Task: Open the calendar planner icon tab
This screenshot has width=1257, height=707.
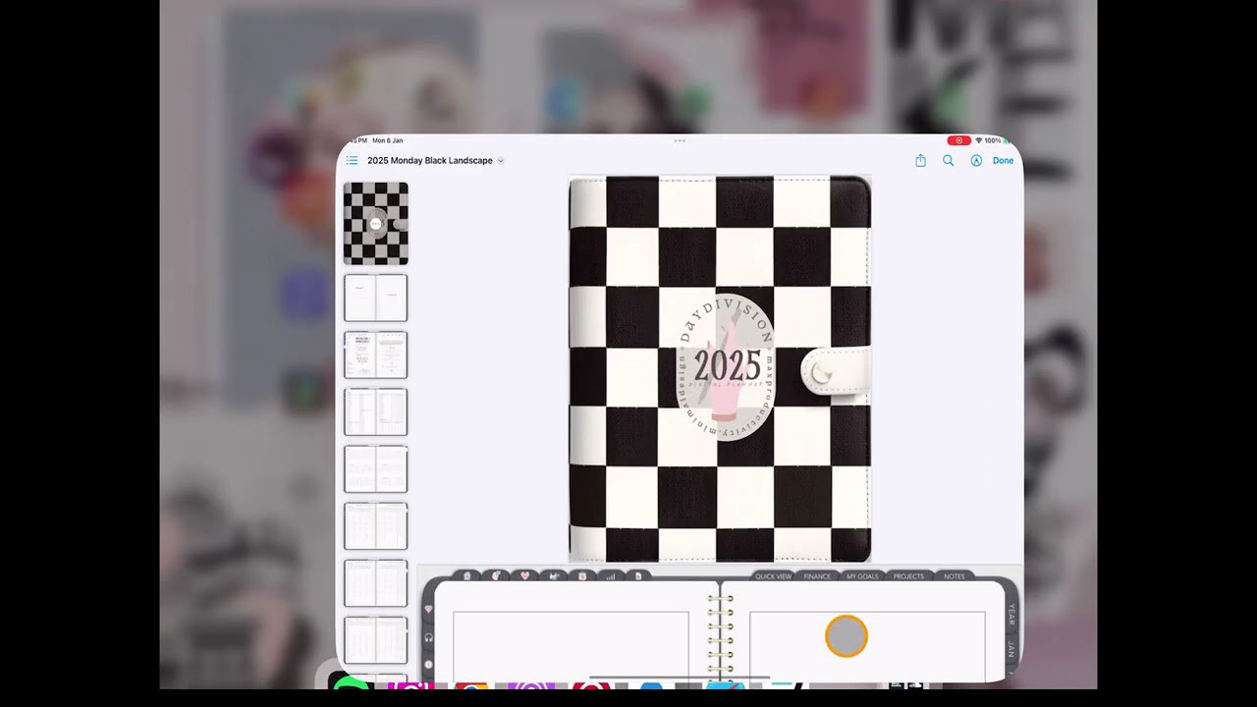Action: [582, 576]
